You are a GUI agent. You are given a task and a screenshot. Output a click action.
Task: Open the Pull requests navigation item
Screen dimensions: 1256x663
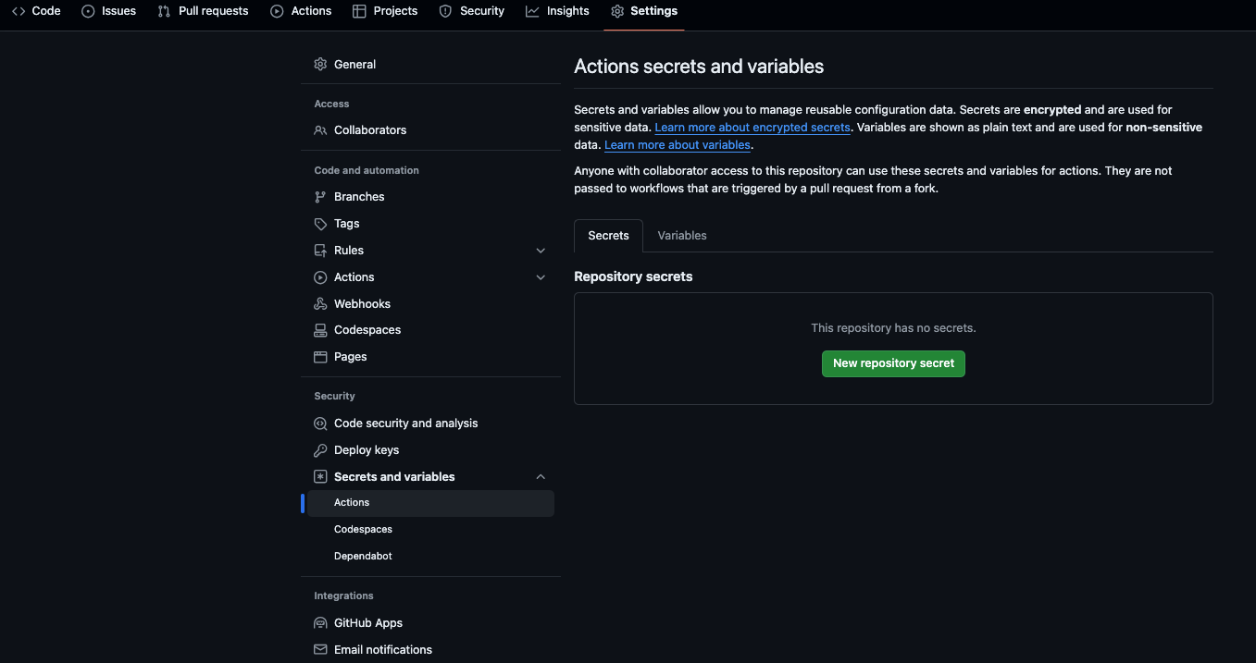(x=203, y=11)
